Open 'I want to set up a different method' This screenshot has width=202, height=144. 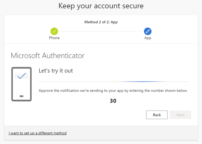(x=38, y=133)
